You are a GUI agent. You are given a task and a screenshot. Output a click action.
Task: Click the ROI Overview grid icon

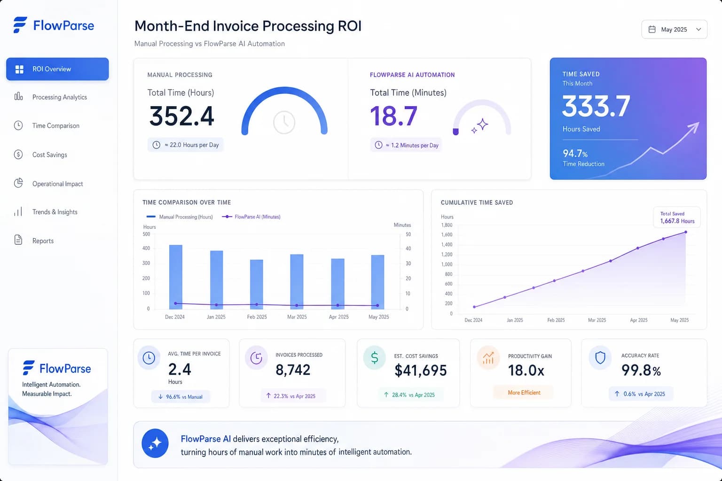pos(19,69)
